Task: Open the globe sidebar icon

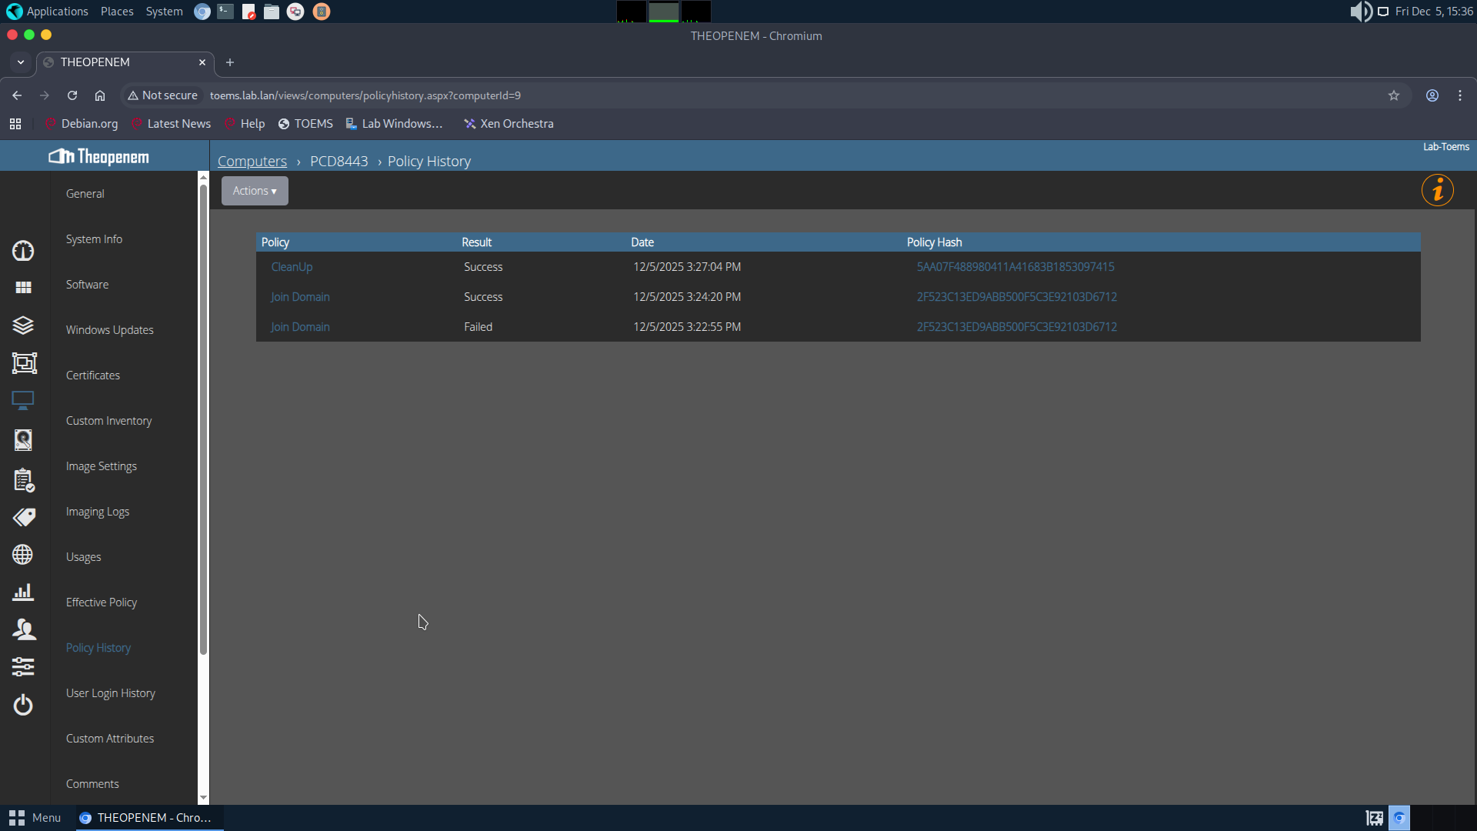Action: [23, 555]
